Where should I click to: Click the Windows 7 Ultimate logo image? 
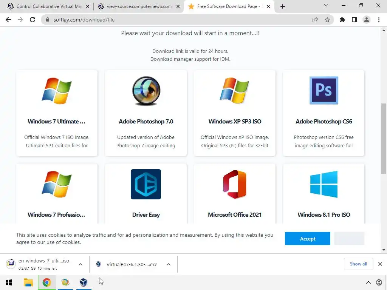coord(57,91)
